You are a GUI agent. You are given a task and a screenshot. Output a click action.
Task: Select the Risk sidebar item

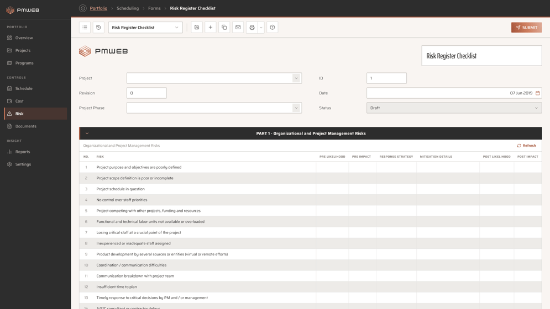tap(35, 114)
